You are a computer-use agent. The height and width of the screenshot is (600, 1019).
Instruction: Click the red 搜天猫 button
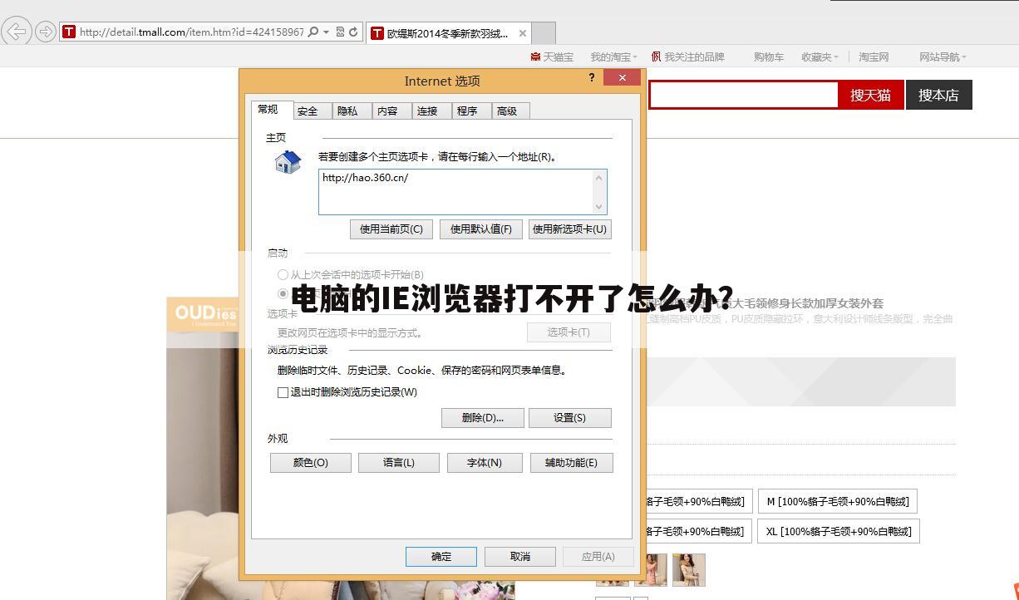pyautogui.click(x=870, y=95)
